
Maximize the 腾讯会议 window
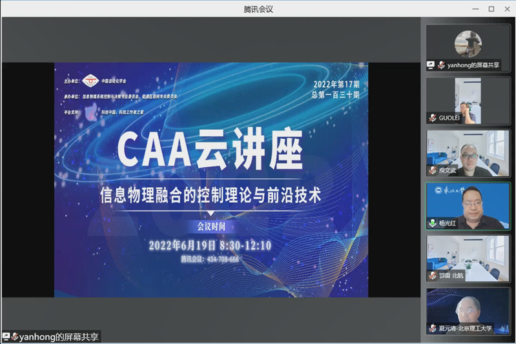[x=491, y=8]
